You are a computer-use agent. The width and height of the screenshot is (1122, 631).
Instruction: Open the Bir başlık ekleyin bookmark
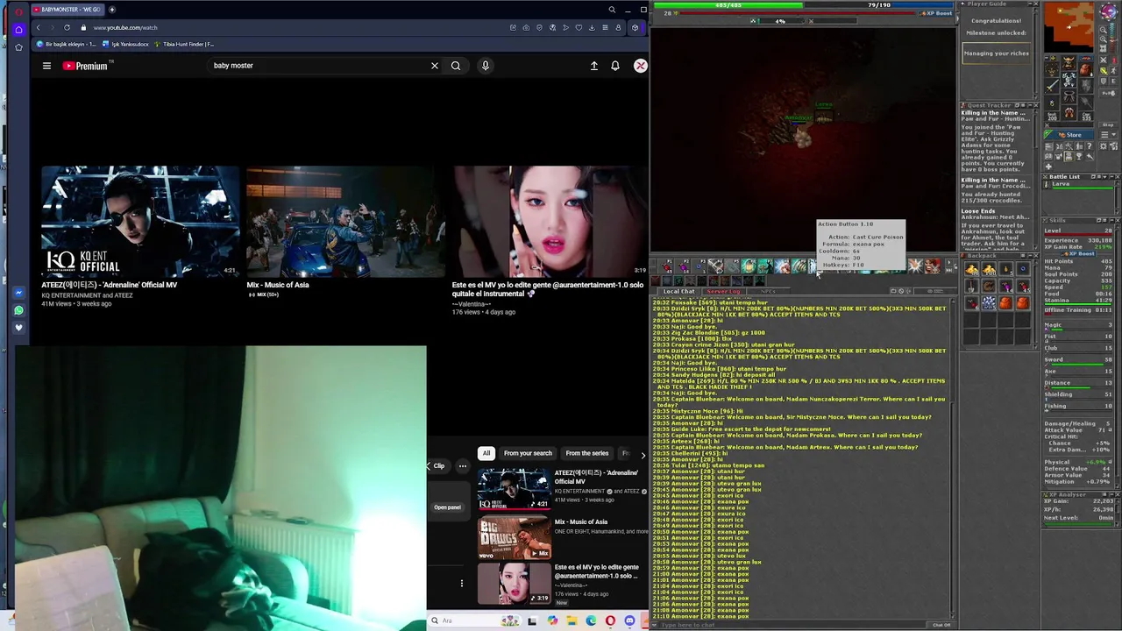[x=67, y=44]
